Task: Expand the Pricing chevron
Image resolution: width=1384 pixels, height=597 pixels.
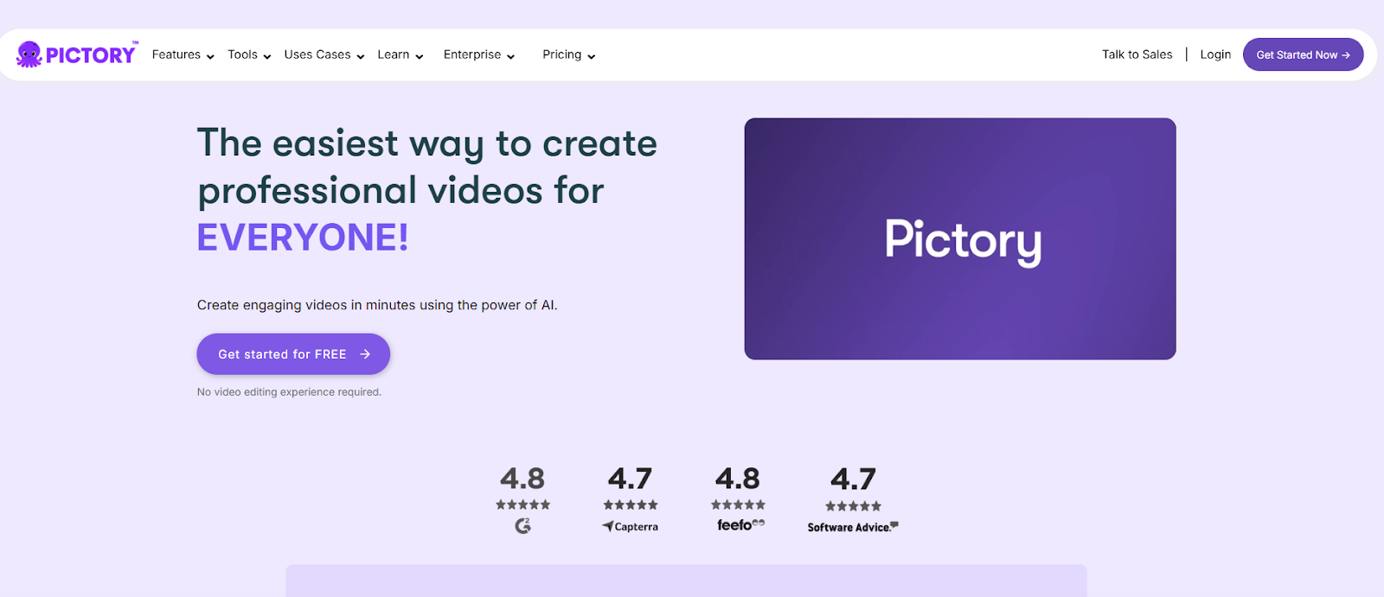Action: pyautogui.click(x=592, y=57)
